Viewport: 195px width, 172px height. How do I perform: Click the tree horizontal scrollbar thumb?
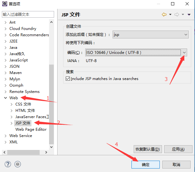click(23, 152)
